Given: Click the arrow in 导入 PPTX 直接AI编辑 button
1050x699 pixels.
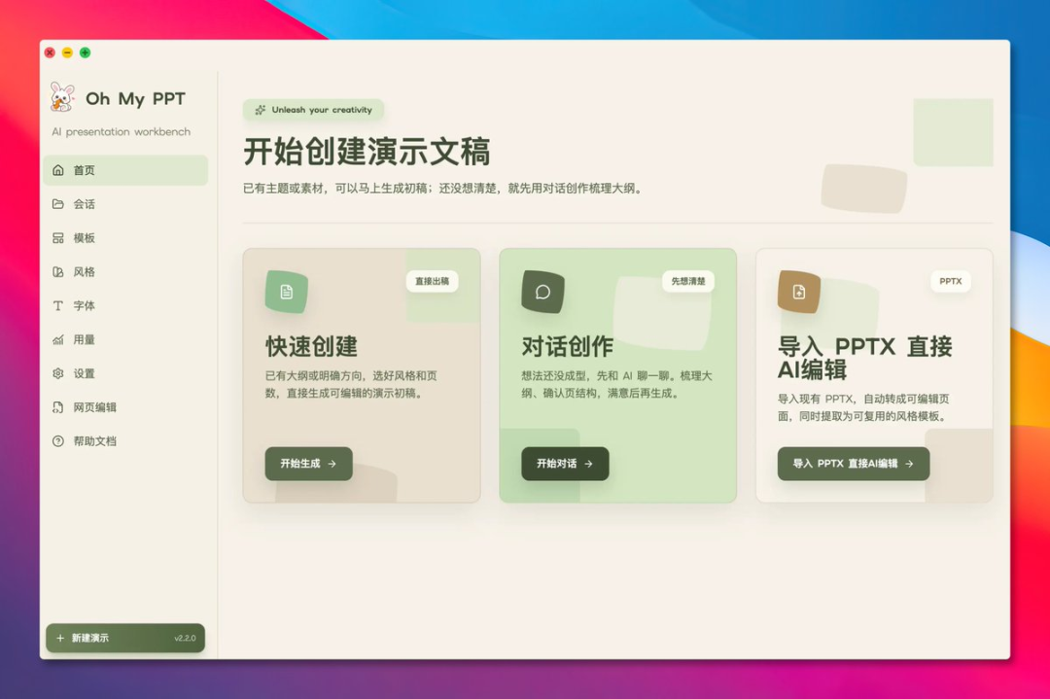Looking at the screenshot, I should (x=909, y=464).
